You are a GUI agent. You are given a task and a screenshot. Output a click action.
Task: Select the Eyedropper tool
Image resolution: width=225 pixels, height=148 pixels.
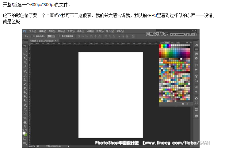(25, 66)
